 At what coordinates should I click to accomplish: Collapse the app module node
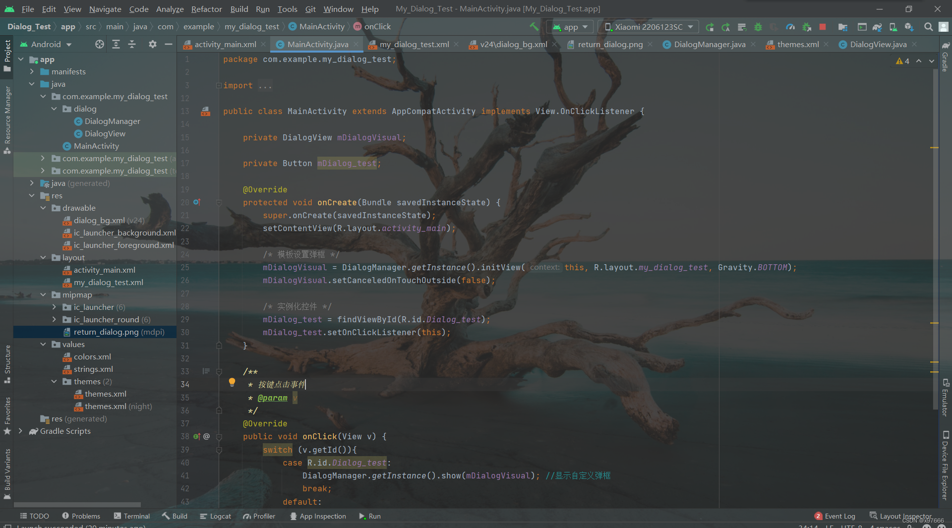[x=21, y=59]
